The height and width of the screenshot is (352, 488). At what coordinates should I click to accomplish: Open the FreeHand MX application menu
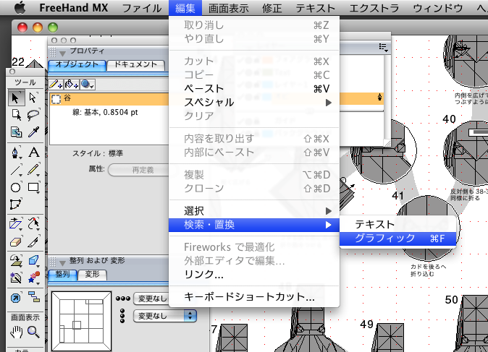[x=73, y=8]
